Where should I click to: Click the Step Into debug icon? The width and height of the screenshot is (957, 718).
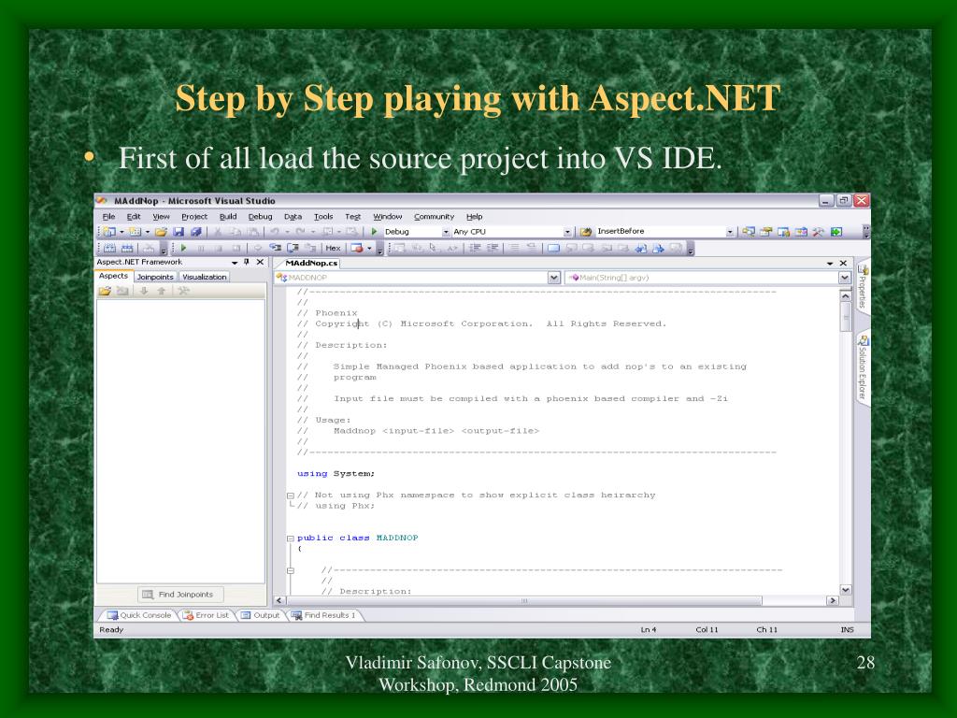click(275, 248)
